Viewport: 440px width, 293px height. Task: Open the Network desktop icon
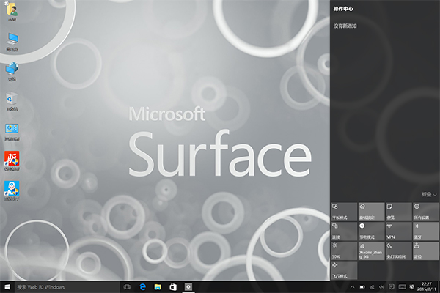pyautogui.click(x=12, y=72)
